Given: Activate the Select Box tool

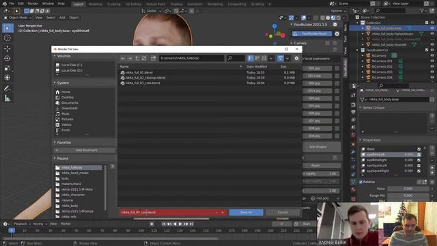Looking at the screenshot, I should click(x=8, y=28).
